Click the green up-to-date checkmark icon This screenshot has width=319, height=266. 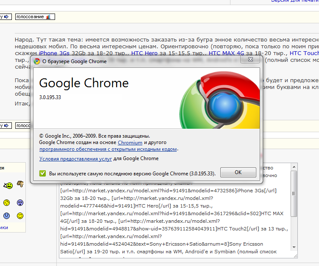click(x=42, y=173)
